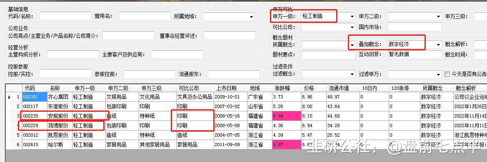Image resolution: width=487 pixels, height=162 pixels.
Task: Select the 哈尔斯 name cell
Action: pos(60,145)
